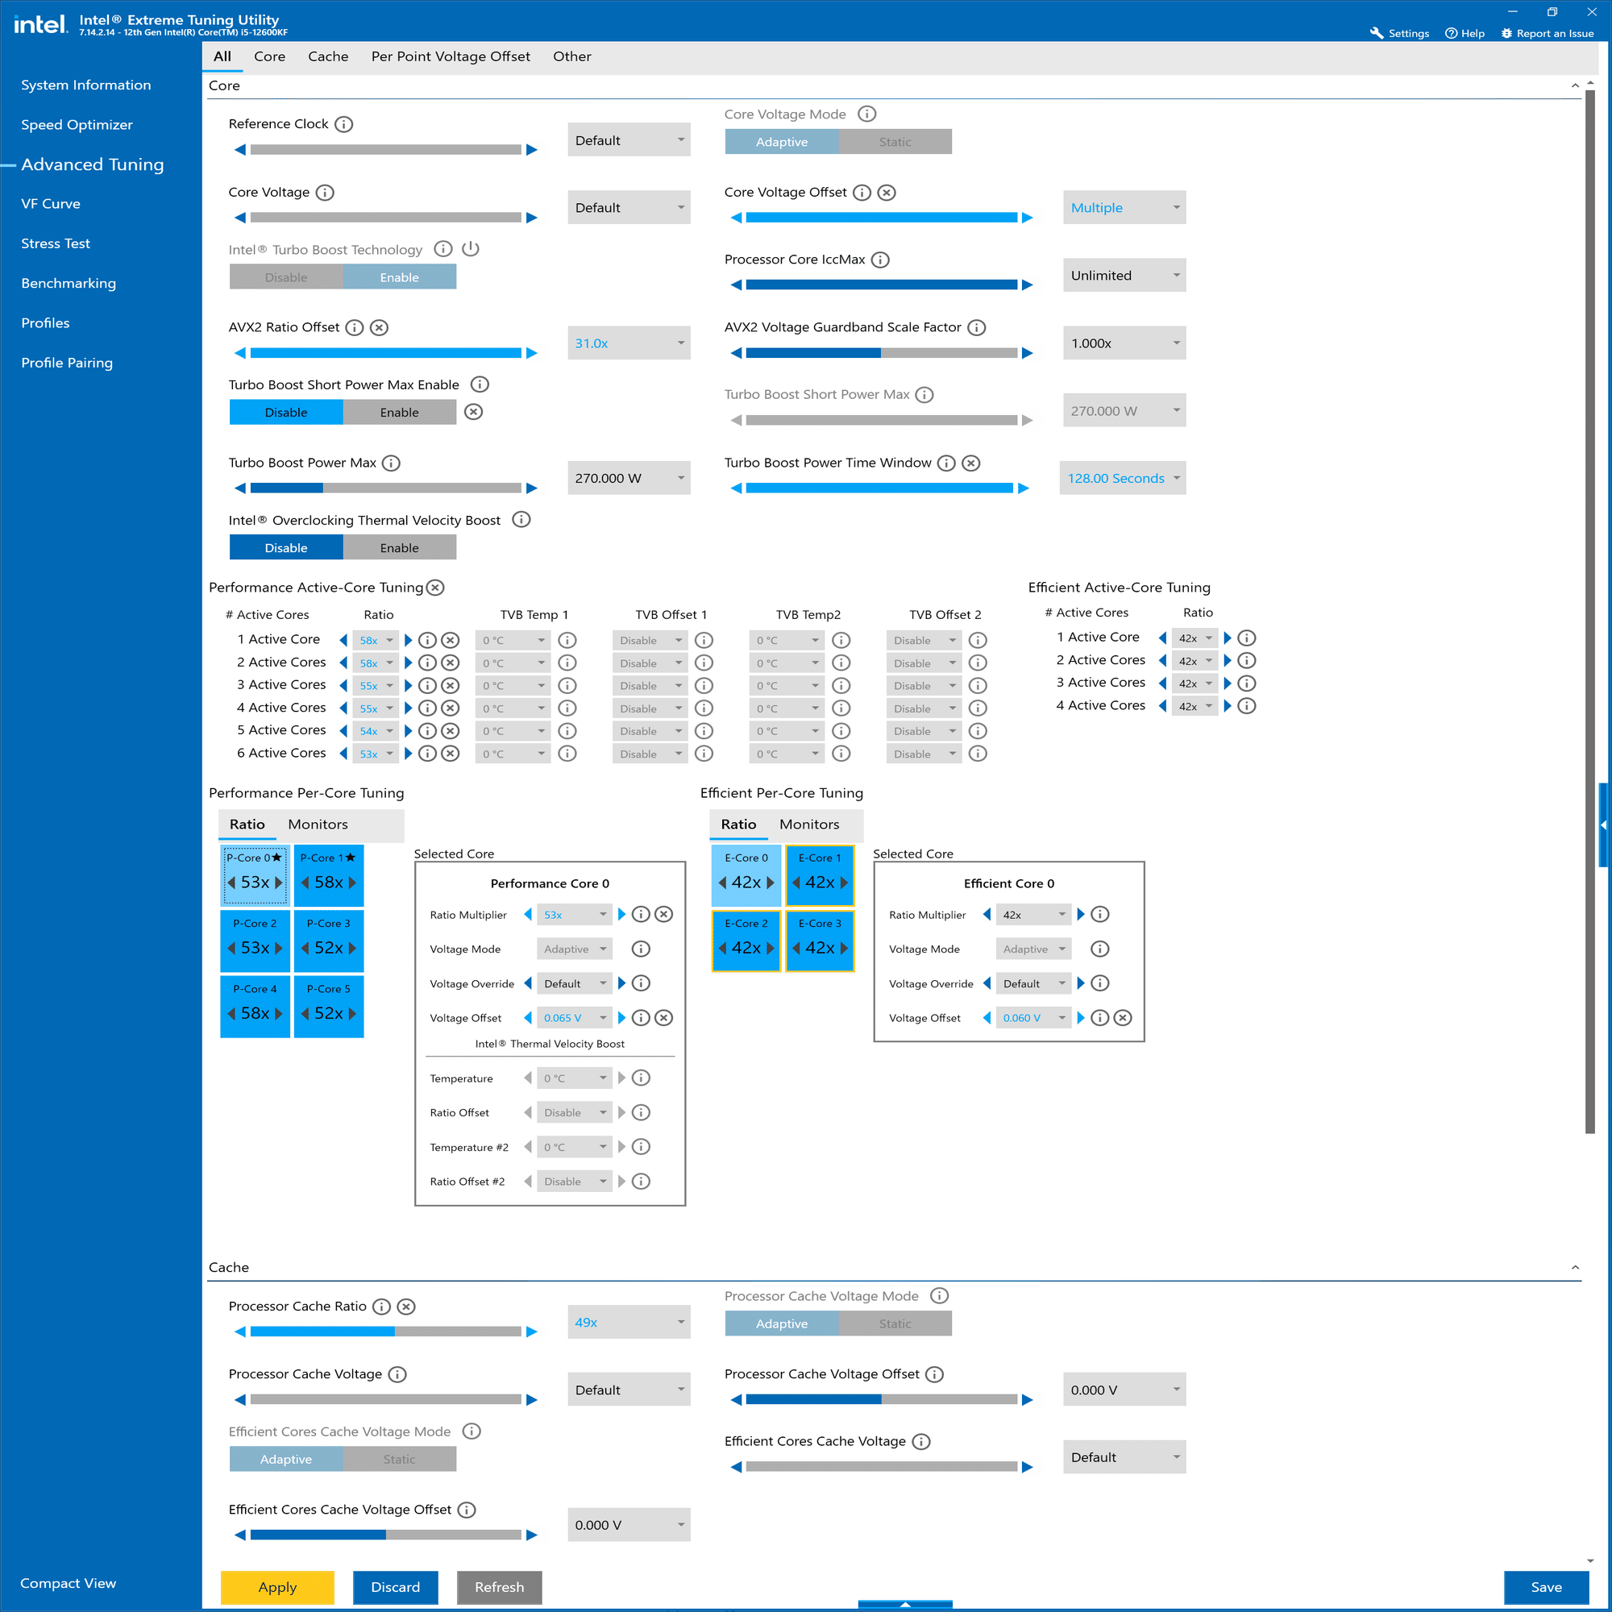The image size is (1612, 1612).
Task: Reset Performance Core 0 Voltage Offset
Action: point(663,1018)
